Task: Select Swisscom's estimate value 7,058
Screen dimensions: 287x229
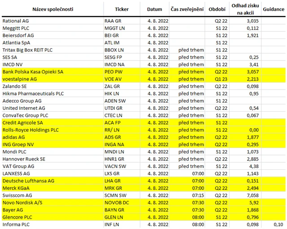Action: 253,195
